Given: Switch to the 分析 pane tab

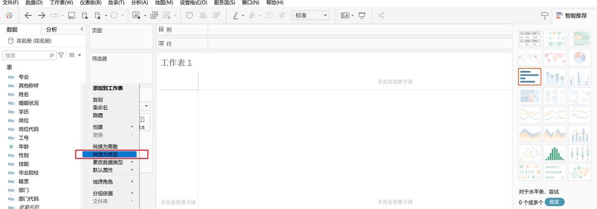Looking at the screenshot, I should click(52, 29).
